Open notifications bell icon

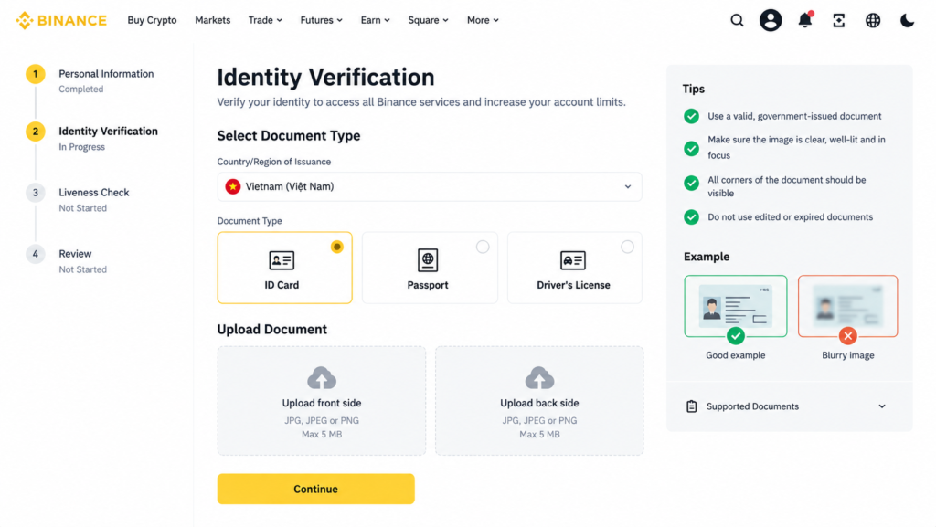(x=805, y=20)
